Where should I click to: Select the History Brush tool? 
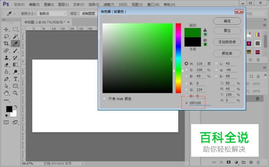pos(15,58)
